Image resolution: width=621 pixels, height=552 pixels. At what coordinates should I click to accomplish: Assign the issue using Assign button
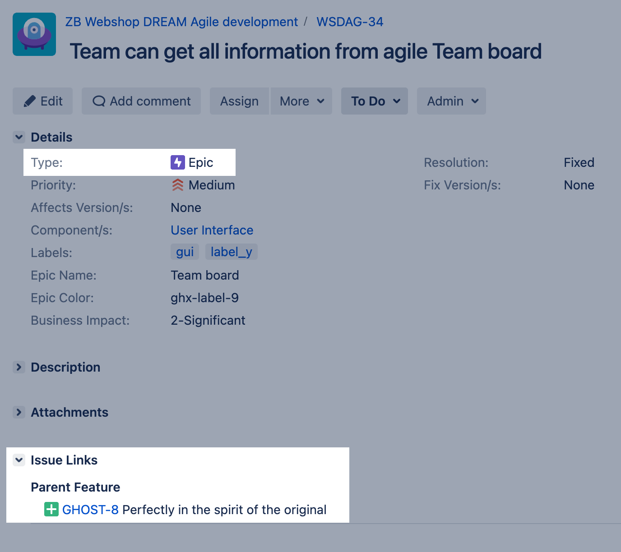pos(239,101)
